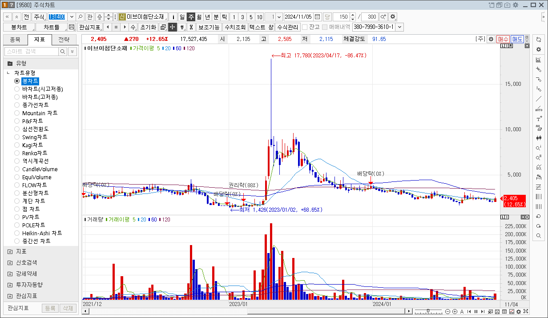
Task: Switch to the 종목 tab
Action: point(15,40)
